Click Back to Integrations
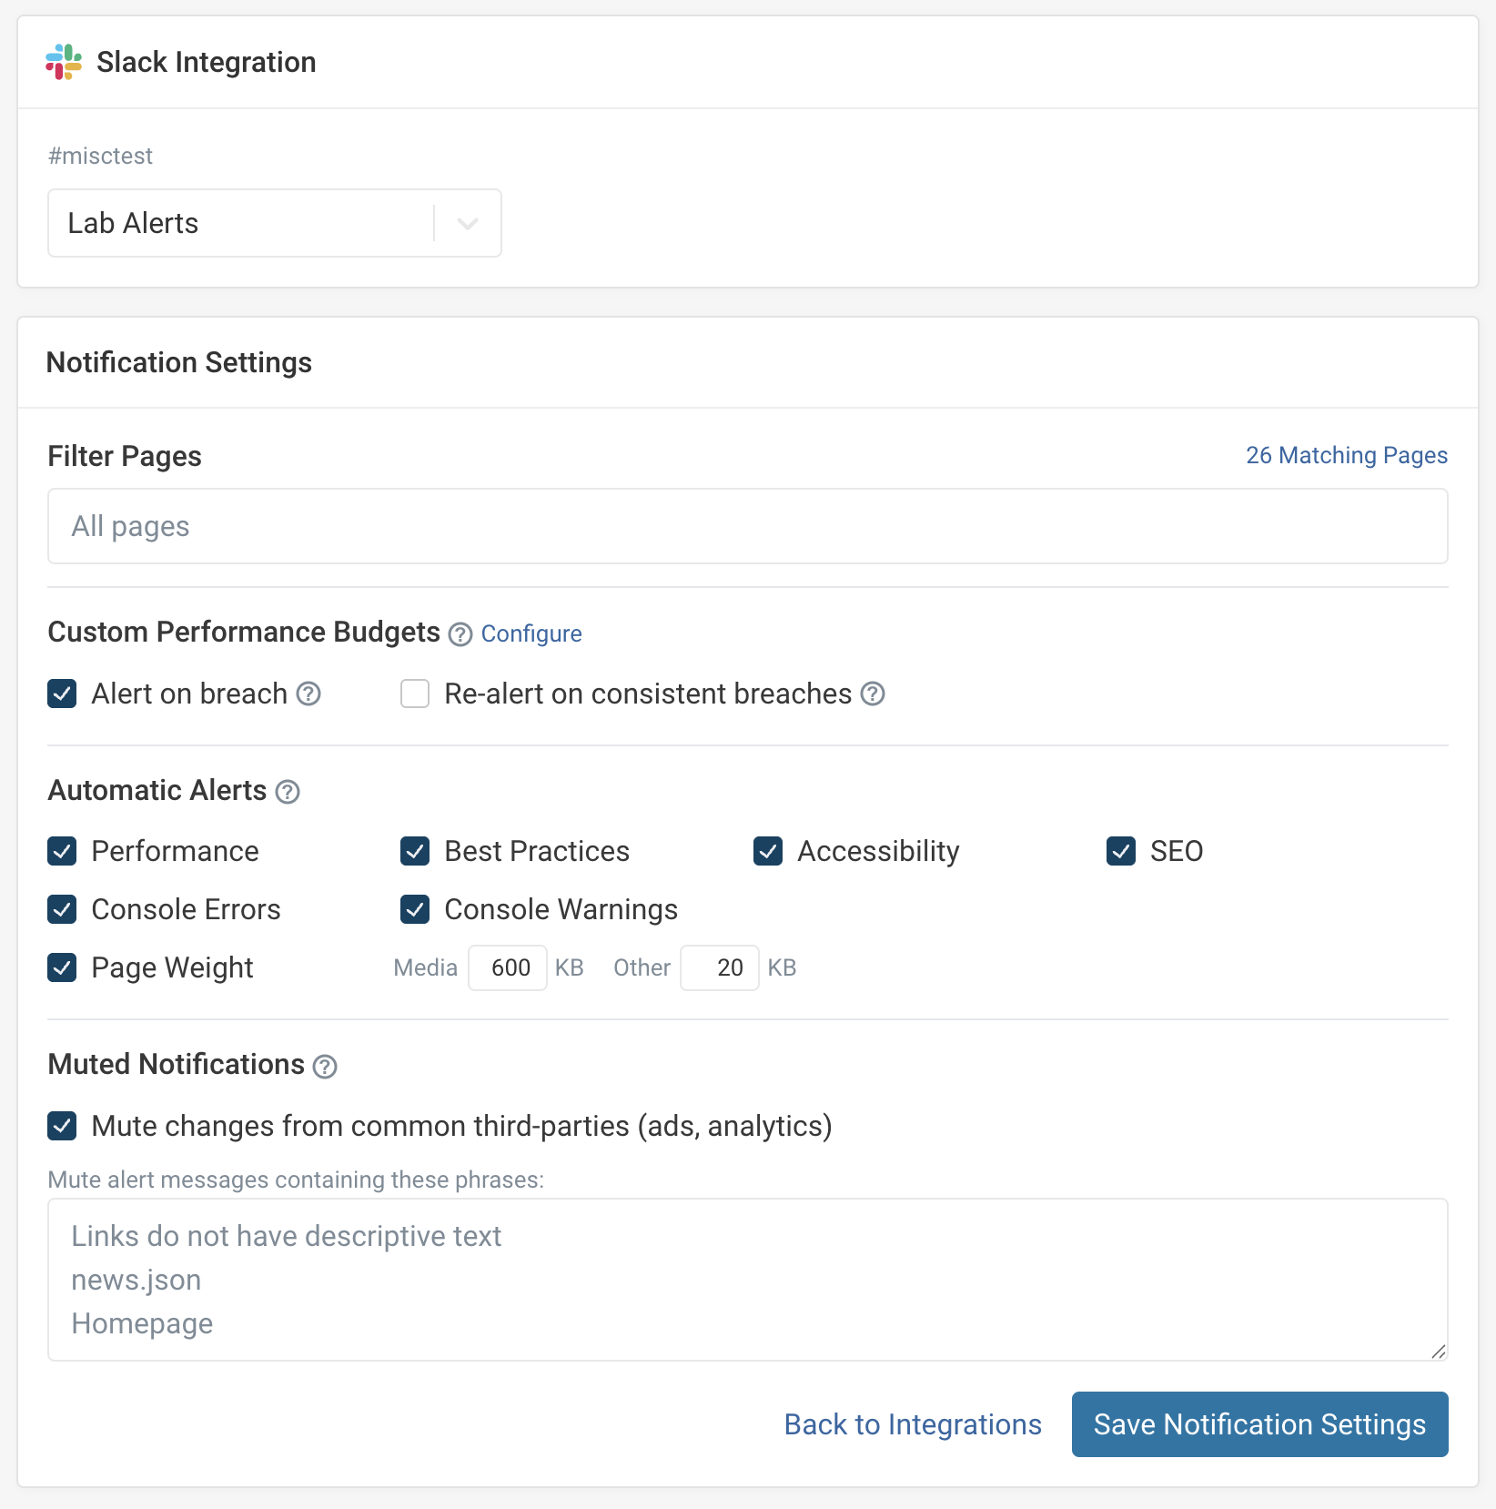Screen dimensions: 1496x1509 point(912,1424)
